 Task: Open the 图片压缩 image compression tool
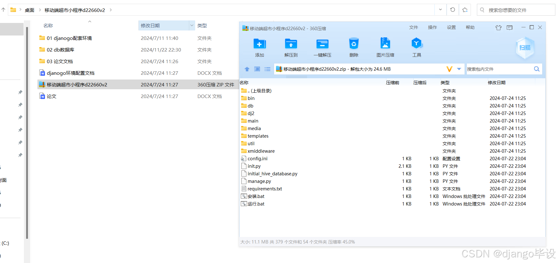[x=385, y=43]
